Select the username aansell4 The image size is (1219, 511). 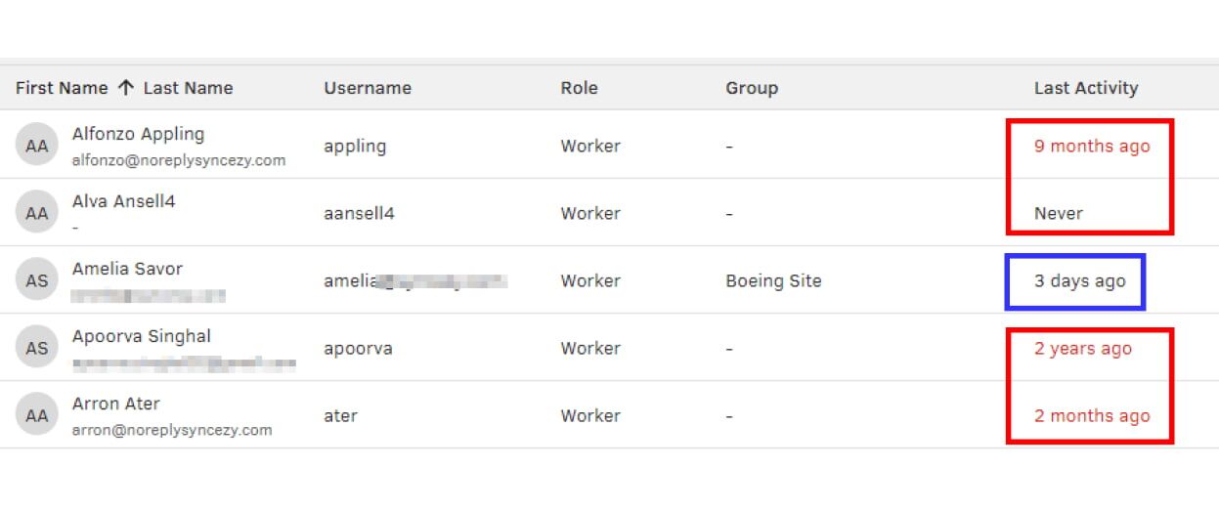(359, 213)
